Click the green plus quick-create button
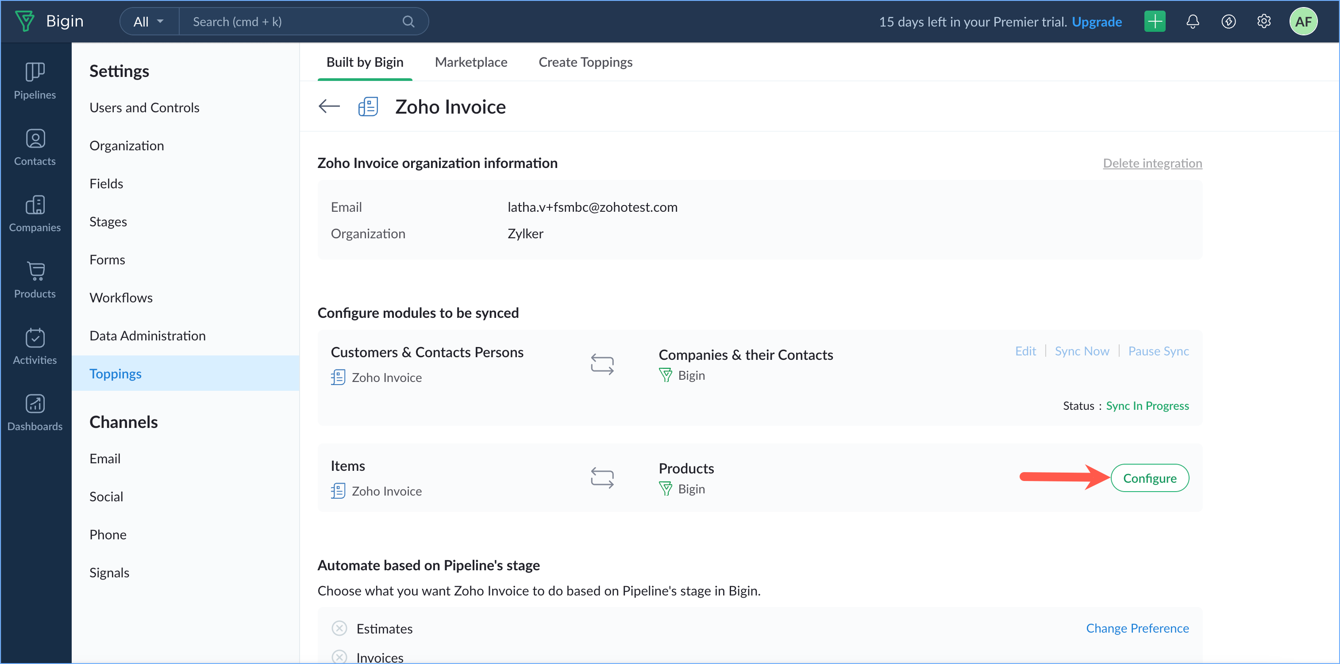This screenshot has width=1340, height=664. [x=1154, y=21]
